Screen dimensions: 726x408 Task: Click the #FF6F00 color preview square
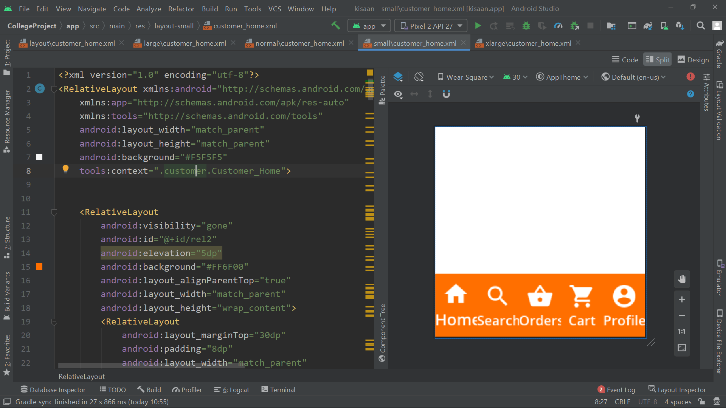click(39, 267)
